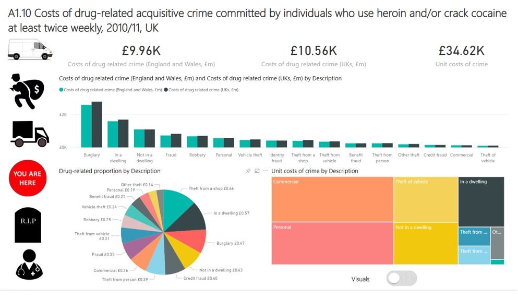Select the In a dwelling dark treemap tile
The image size is (518, 299).
click(481, 201)
